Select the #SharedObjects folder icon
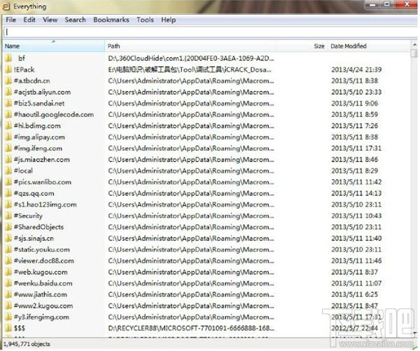The image size is (420, 351). pyautogui.click(x=8, y=227)
